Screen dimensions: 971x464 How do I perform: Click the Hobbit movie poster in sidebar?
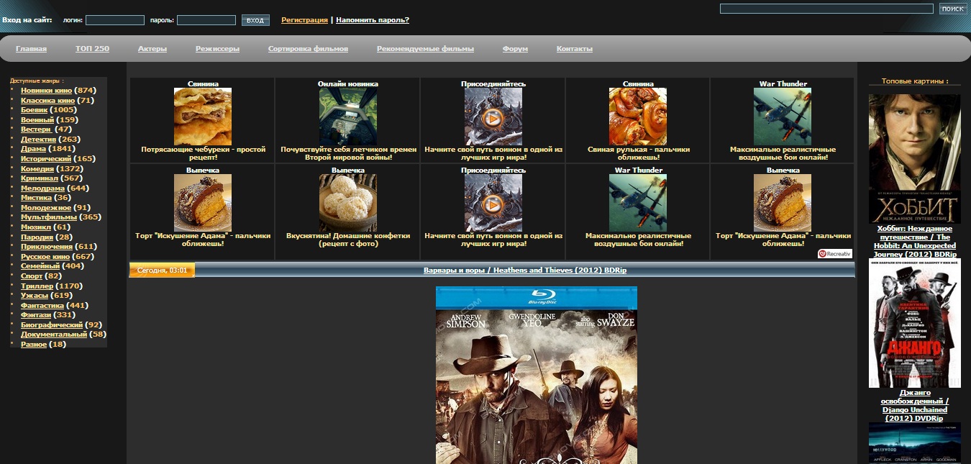pyautogui.click(x=915, y=158)
